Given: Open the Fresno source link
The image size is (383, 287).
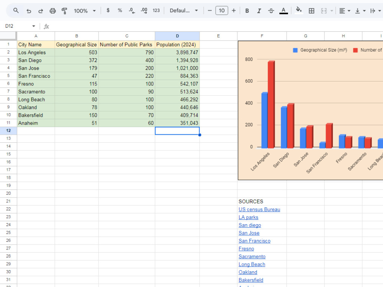Looking at the screenshot, I should [246, 248].
